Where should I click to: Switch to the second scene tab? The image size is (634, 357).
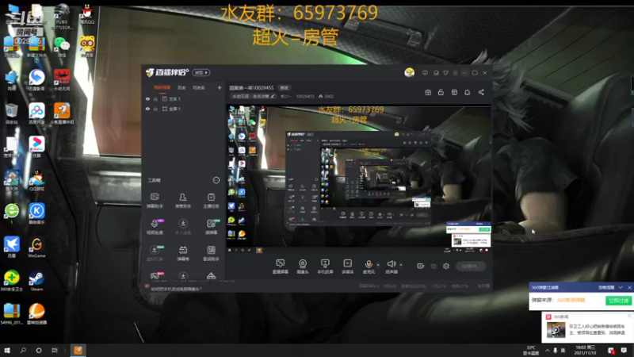181,87
